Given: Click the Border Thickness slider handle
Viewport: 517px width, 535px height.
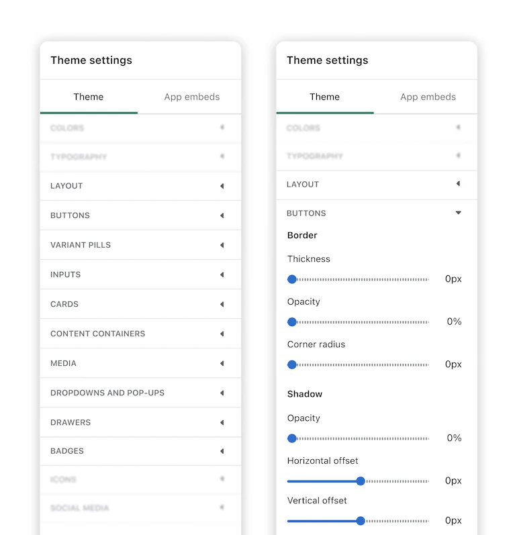Looking at the screenshot, I should [292, 279].
